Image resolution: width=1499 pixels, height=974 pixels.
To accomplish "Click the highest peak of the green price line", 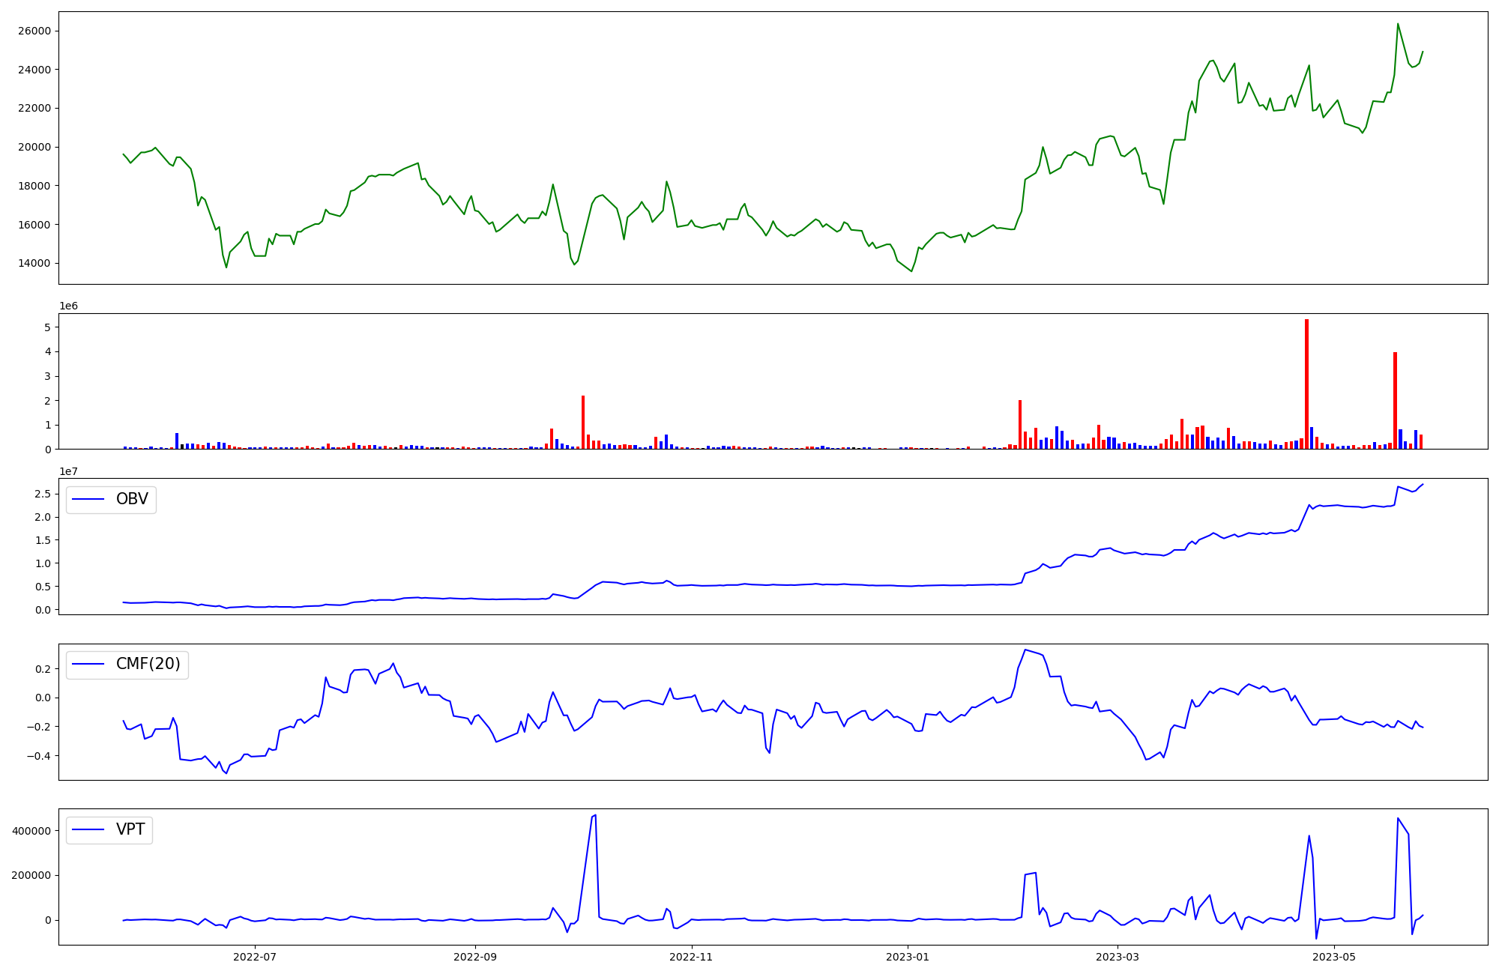I will coord(1398,25).
